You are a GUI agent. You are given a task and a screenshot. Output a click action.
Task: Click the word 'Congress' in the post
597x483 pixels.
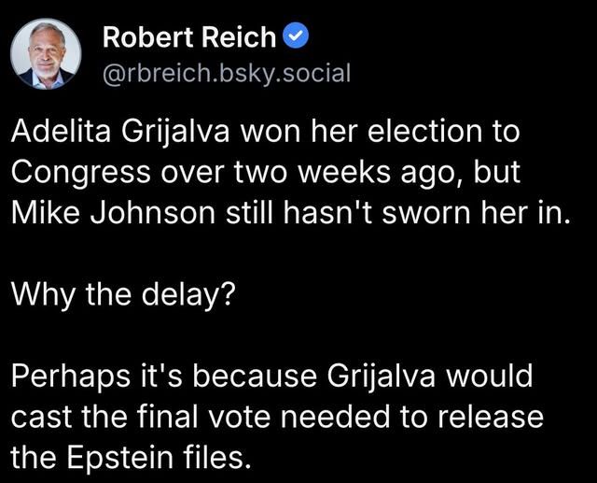pos(81,174)
